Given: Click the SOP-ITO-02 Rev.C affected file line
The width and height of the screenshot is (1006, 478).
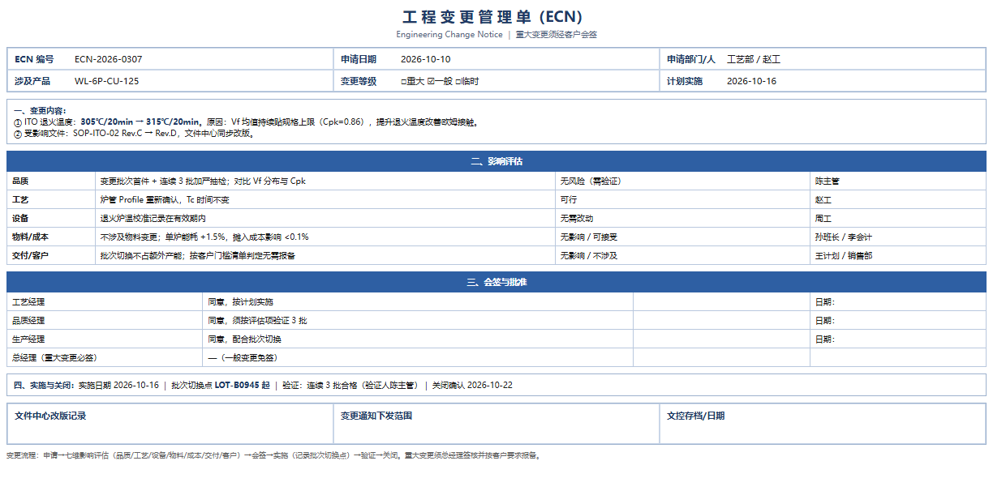Looking at the screenshot, I should (x=134, y=134).
